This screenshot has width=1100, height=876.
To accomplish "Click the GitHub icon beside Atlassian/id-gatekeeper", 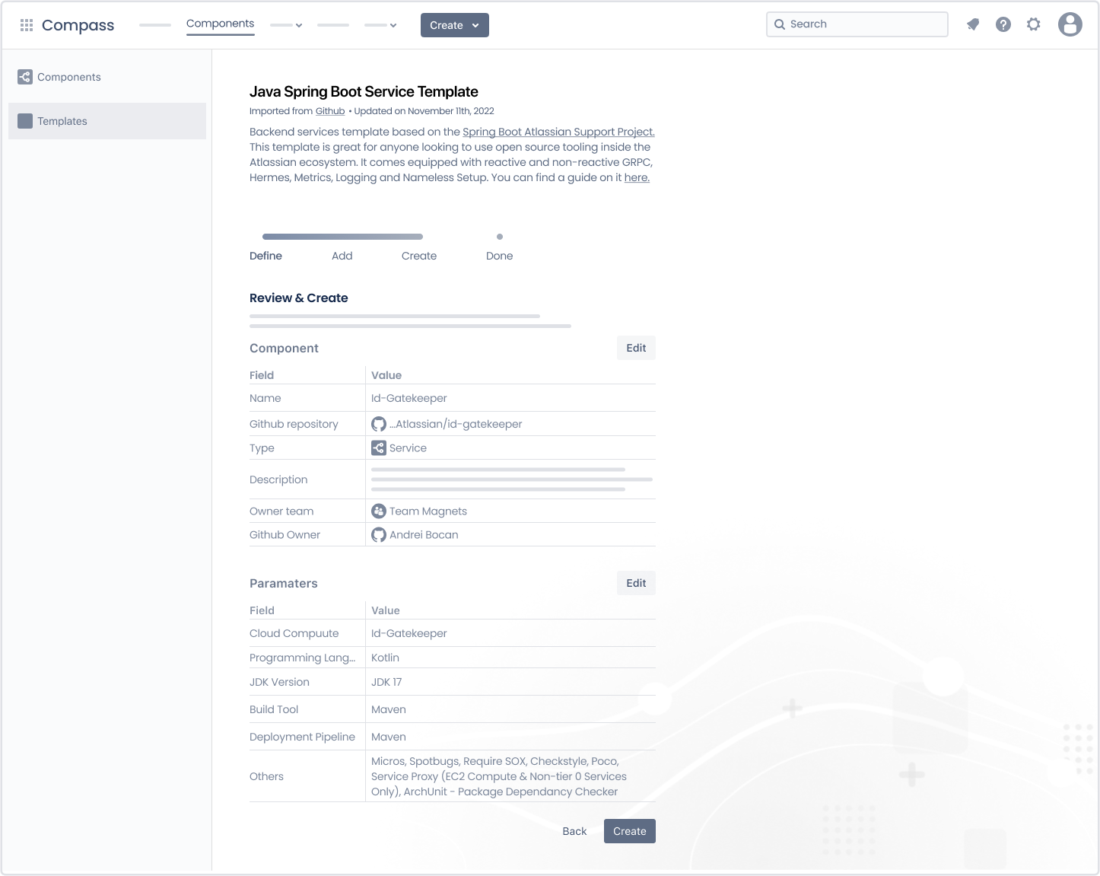I will (x=379, y=423).
